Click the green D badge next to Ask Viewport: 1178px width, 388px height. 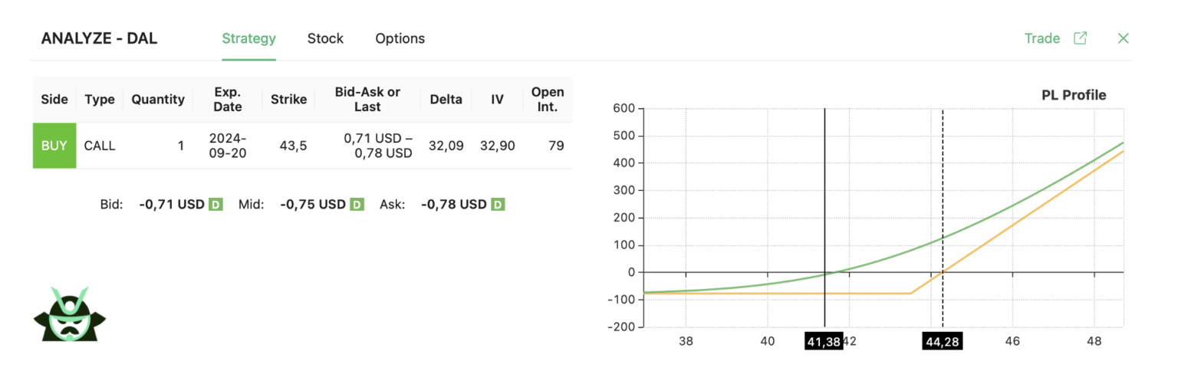(498, 205)
